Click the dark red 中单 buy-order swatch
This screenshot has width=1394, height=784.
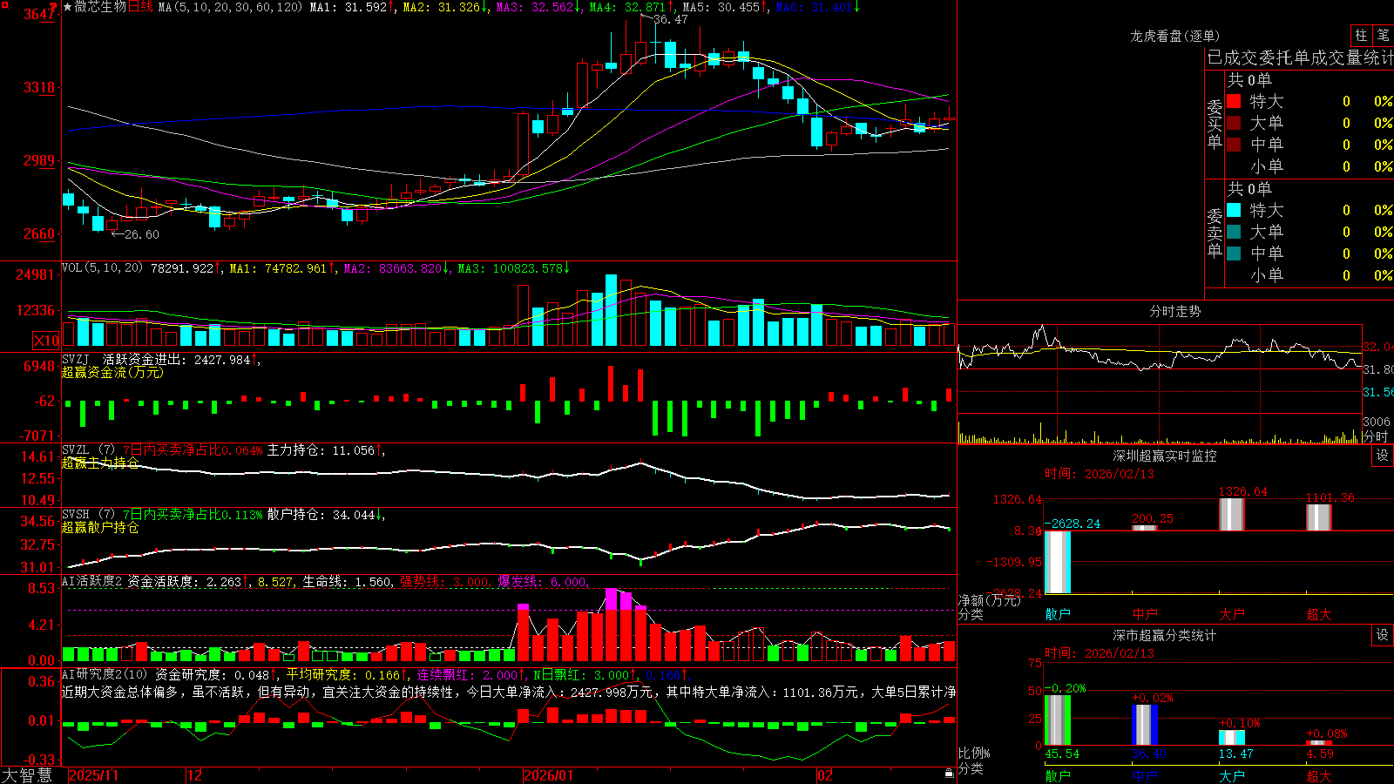tap(1234, 145)
